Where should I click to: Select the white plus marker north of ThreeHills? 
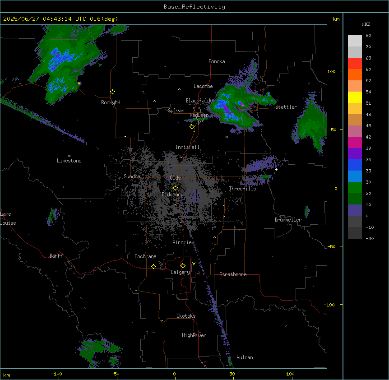(x=276, y=169)
